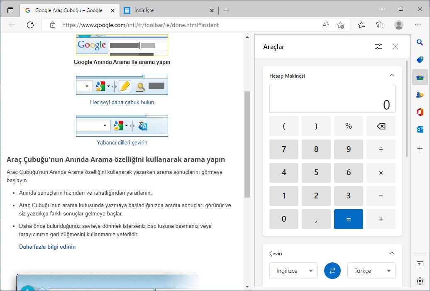430x291 pixels.
Task: Open the İngilizce source language dropdown
Action: 293,271
